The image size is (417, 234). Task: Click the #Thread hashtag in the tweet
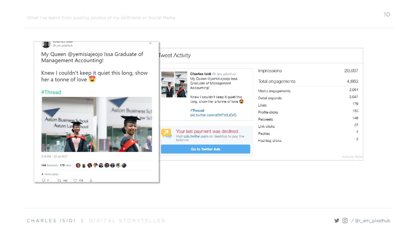point(51,92)
